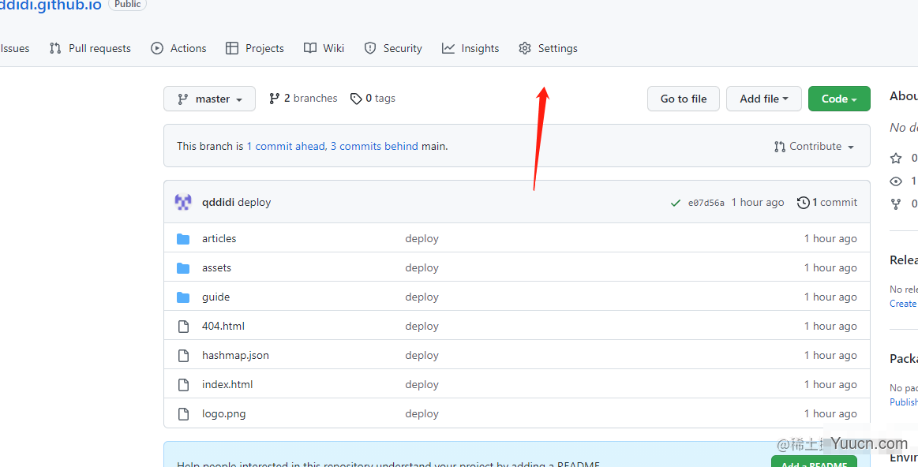Open the articles folder
Image resolution: width=918 pixels, height=467 pixels.
(x=219, y=239)
